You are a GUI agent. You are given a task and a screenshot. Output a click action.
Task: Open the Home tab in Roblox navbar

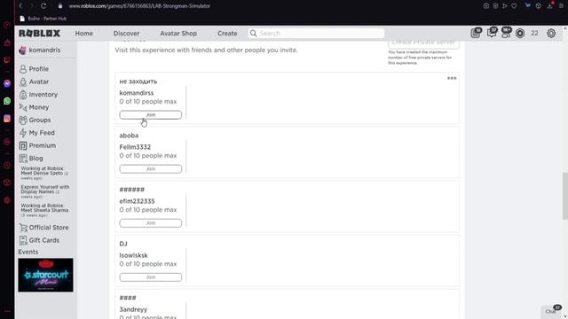[x=84, y=34]
